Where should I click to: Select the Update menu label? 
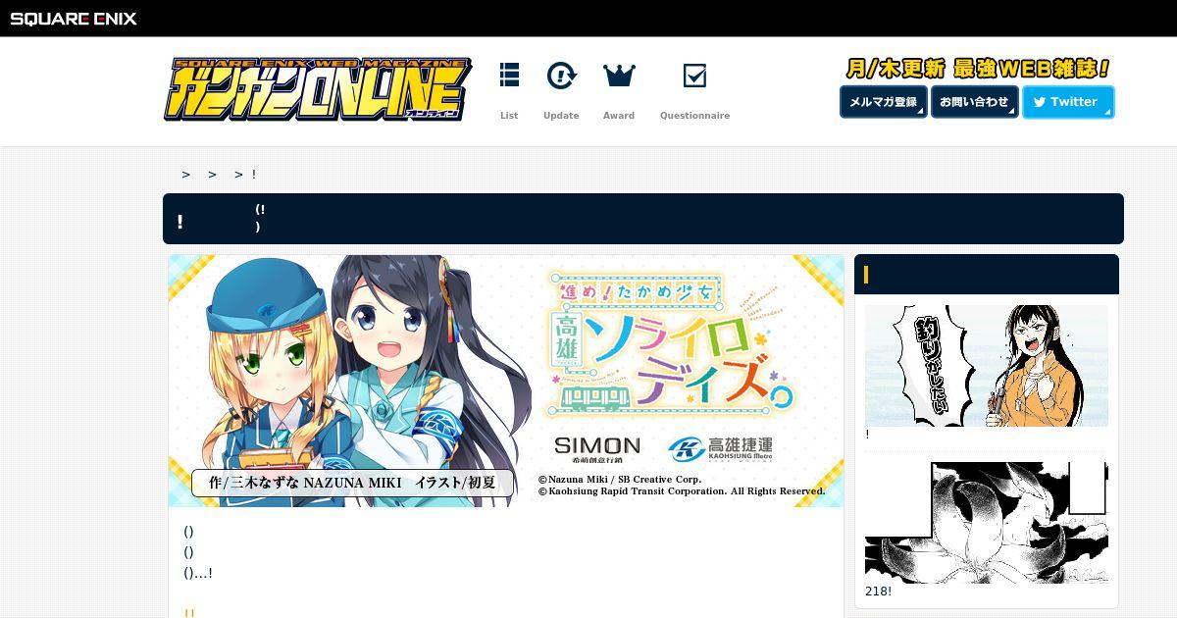click(561, 116)
